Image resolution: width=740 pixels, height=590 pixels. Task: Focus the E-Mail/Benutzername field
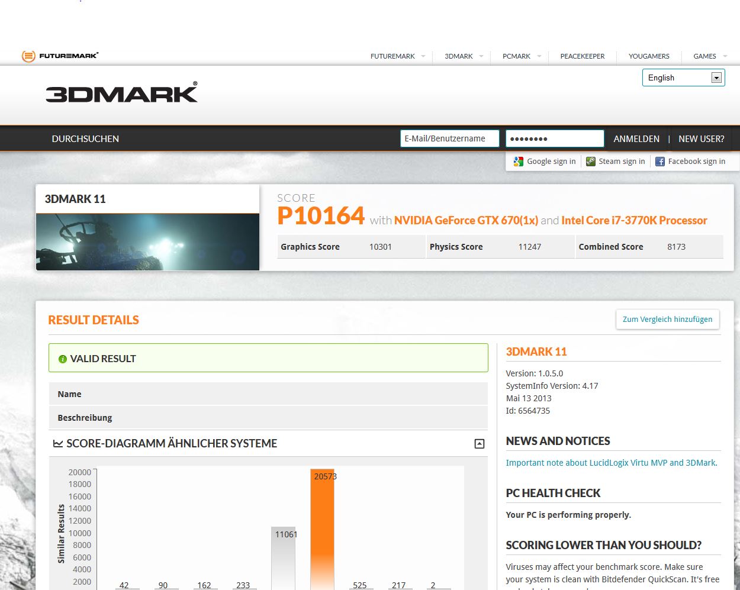click(x=449, y=138)
